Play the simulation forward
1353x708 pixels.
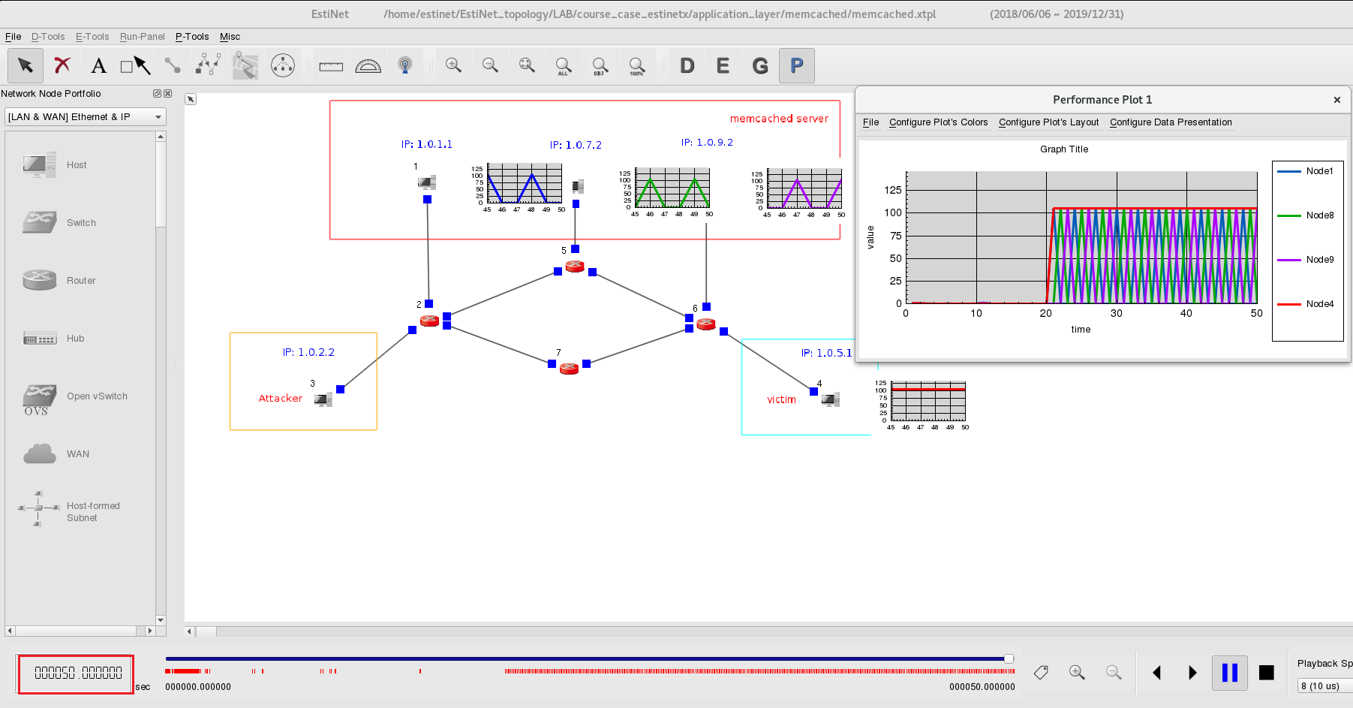(x=1192, y=673)
